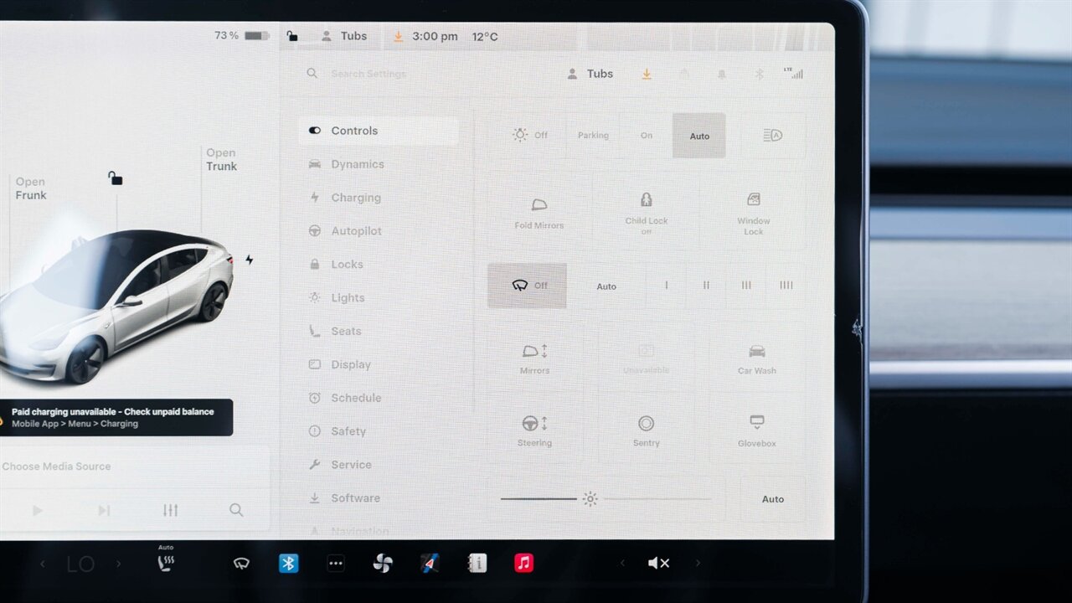Open the fan climate control icon
Viewport: 1072px width, 603px height.
point(383,564)
